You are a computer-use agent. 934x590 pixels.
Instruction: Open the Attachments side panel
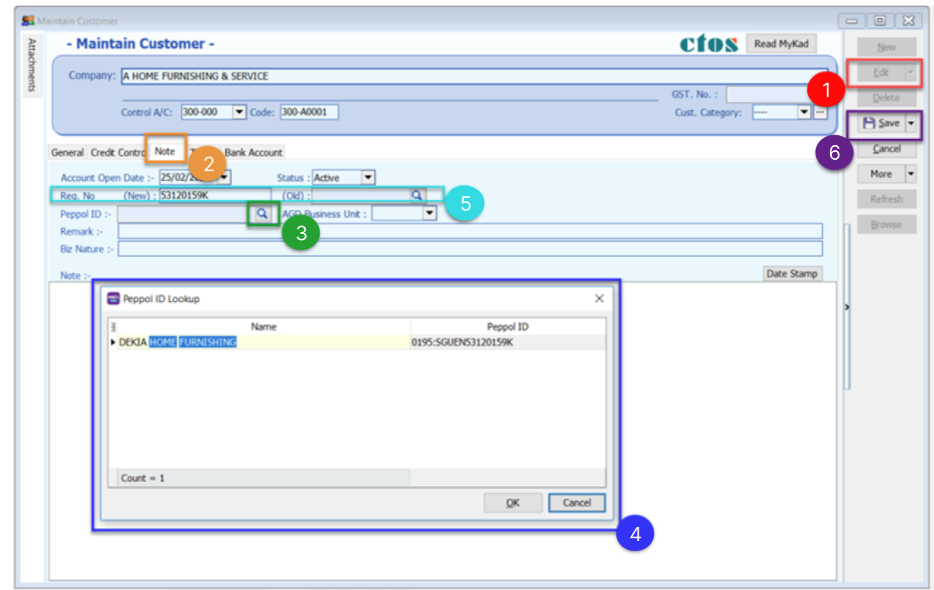(x=32, y=65)
